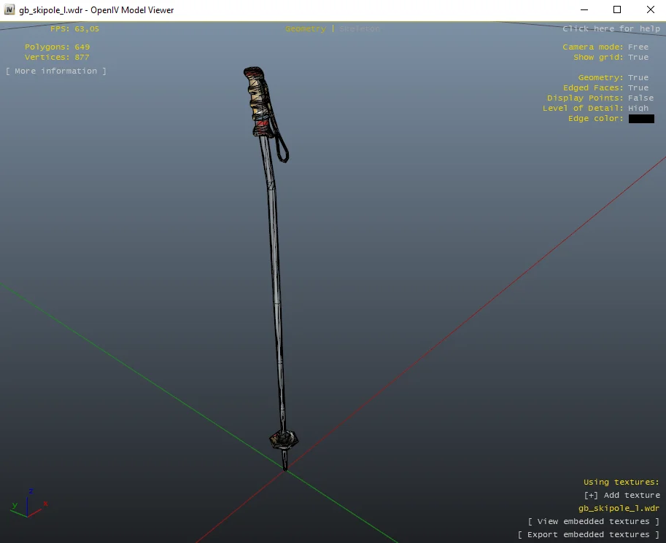Select the Geometry tab
This screenshot has height=543, width=666.
pos(305,28)
